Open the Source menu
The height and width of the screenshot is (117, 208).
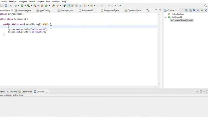pos(4,1)
